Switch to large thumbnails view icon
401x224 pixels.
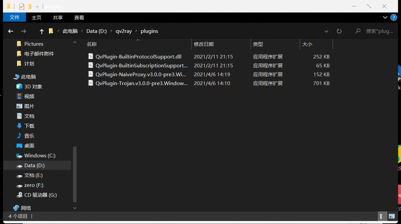[x=392, y=216]
